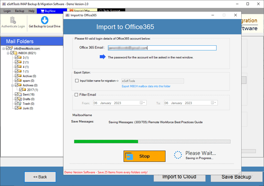
Task: Uncheck the 2017 (1) folder checkbox
Action: pos(21,90)
